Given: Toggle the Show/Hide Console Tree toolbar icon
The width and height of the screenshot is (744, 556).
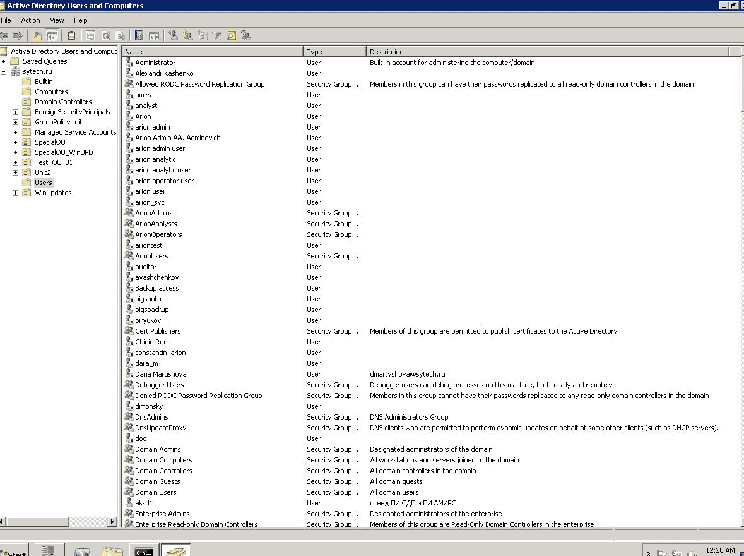Looking at the screenshot, I should pyautogui.click(x=52, y=35).
